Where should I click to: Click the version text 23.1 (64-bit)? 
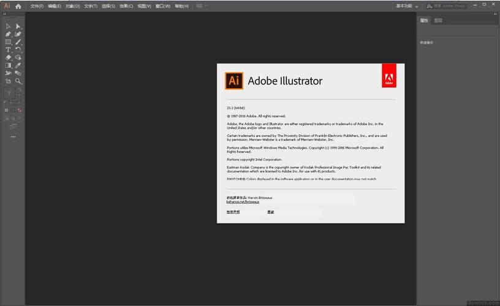click(236, 108)
